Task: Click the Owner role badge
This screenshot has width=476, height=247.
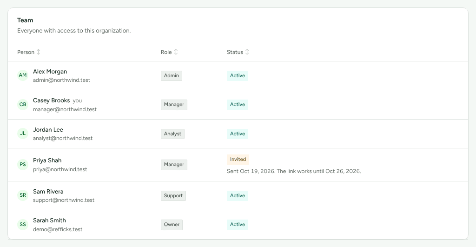Action: click(172, 225)
